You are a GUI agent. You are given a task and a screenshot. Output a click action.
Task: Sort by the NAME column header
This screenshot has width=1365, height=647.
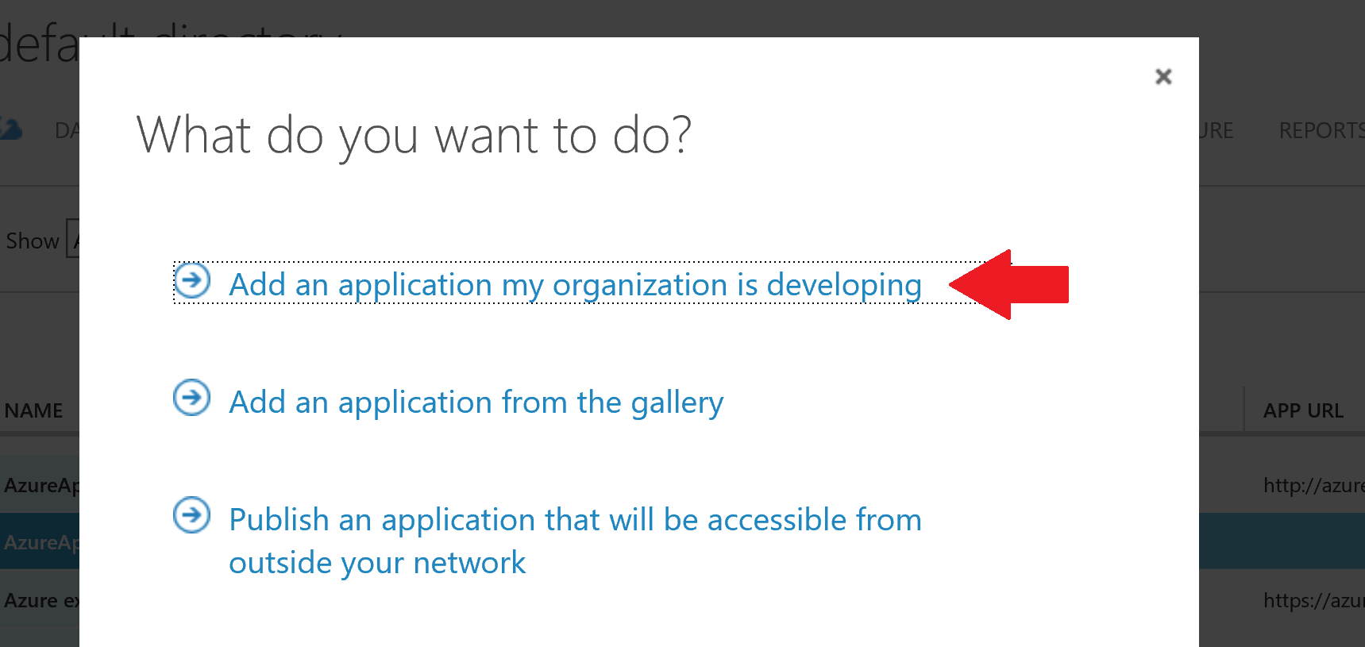coord(33,410)
